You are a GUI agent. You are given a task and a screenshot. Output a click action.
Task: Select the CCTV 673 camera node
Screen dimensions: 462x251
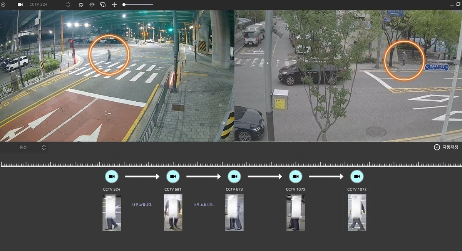234,176
